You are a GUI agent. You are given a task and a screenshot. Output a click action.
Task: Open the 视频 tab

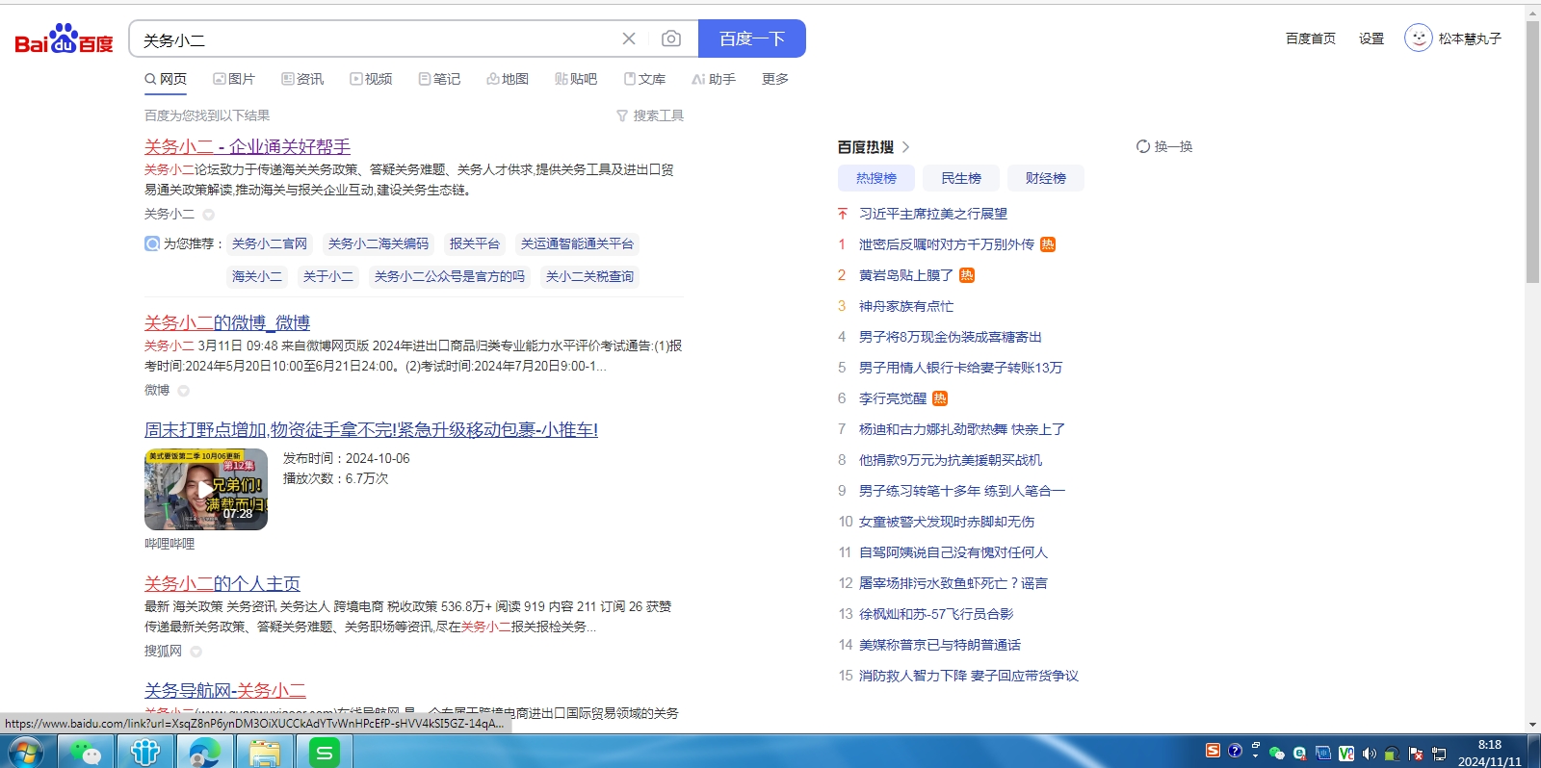tap(371, 79)
